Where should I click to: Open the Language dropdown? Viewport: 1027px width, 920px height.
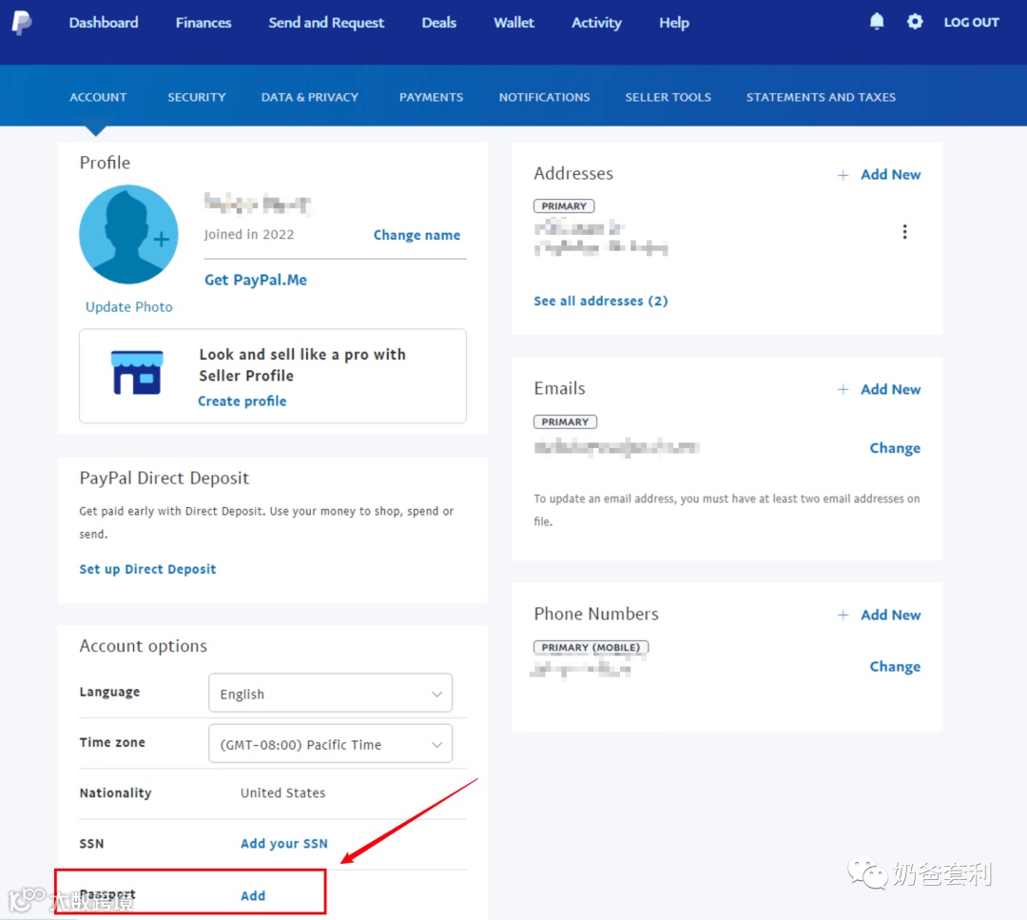[x=330, y=693]
